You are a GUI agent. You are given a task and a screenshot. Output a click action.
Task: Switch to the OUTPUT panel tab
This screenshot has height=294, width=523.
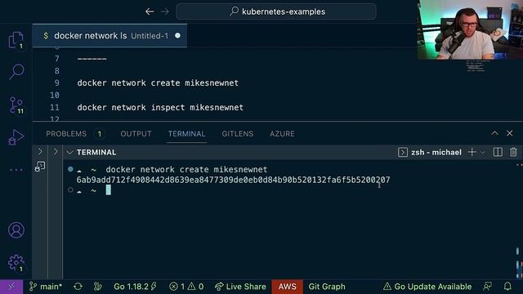136,134
